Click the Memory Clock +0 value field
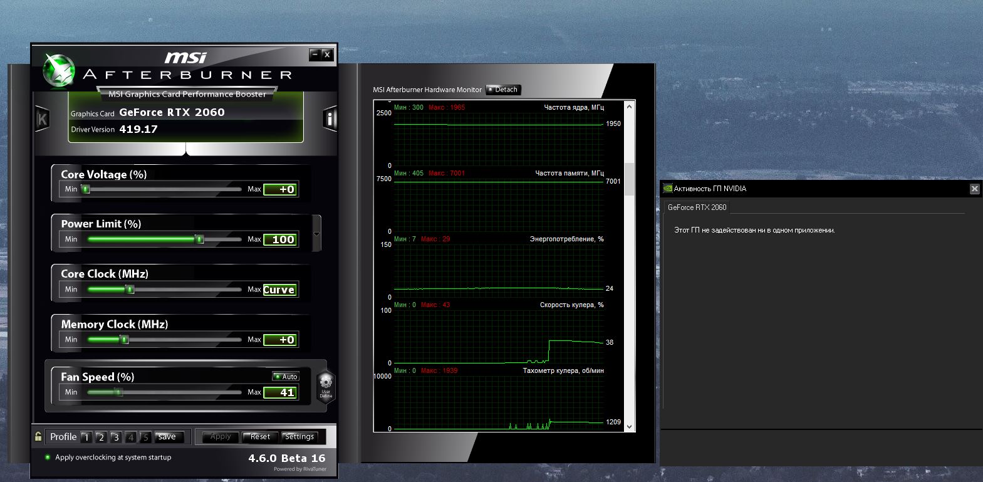983x482 pixels. coord(280,340)
